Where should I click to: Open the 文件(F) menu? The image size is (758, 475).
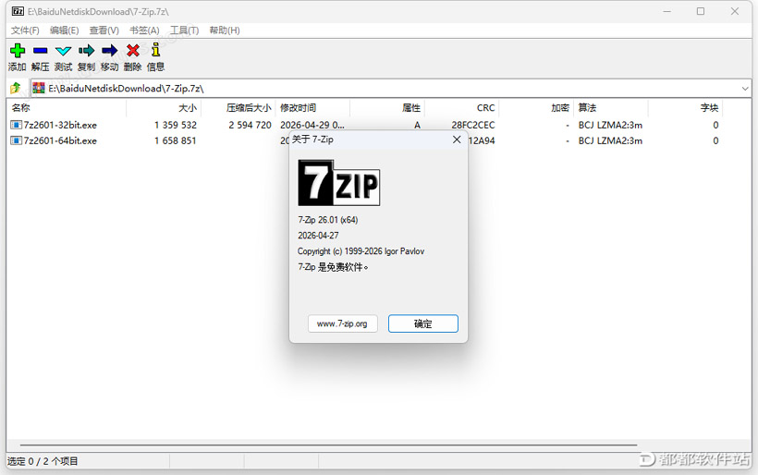pyautogui.click(x=25, y=30)
